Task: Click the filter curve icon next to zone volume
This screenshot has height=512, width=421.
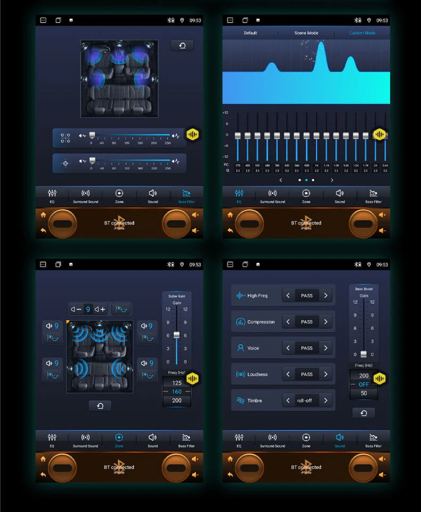Action: (x=122, y=309)
